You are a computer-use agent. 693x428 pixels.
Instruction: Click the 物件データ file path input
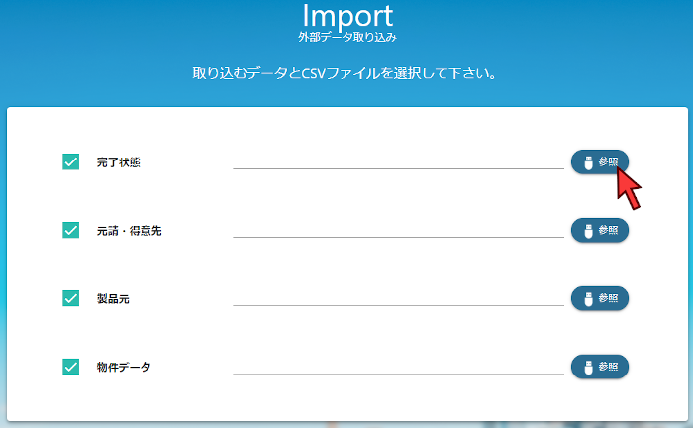[x=398, y=365]
